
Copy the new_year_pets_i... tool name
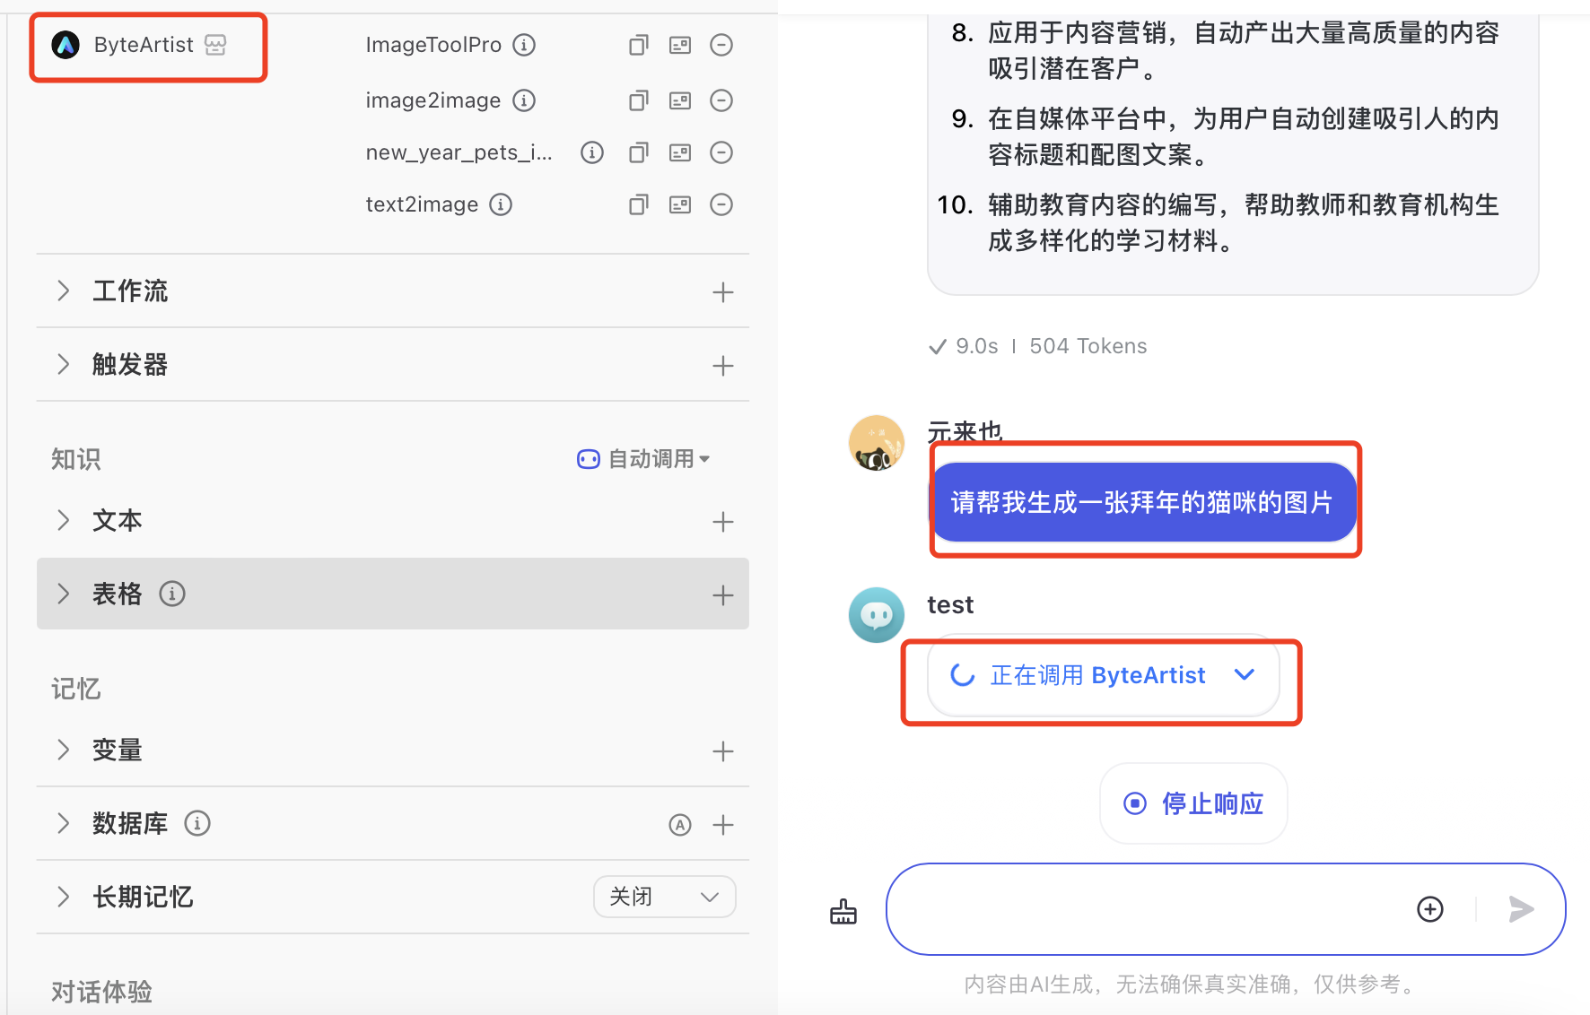(638, 152)
